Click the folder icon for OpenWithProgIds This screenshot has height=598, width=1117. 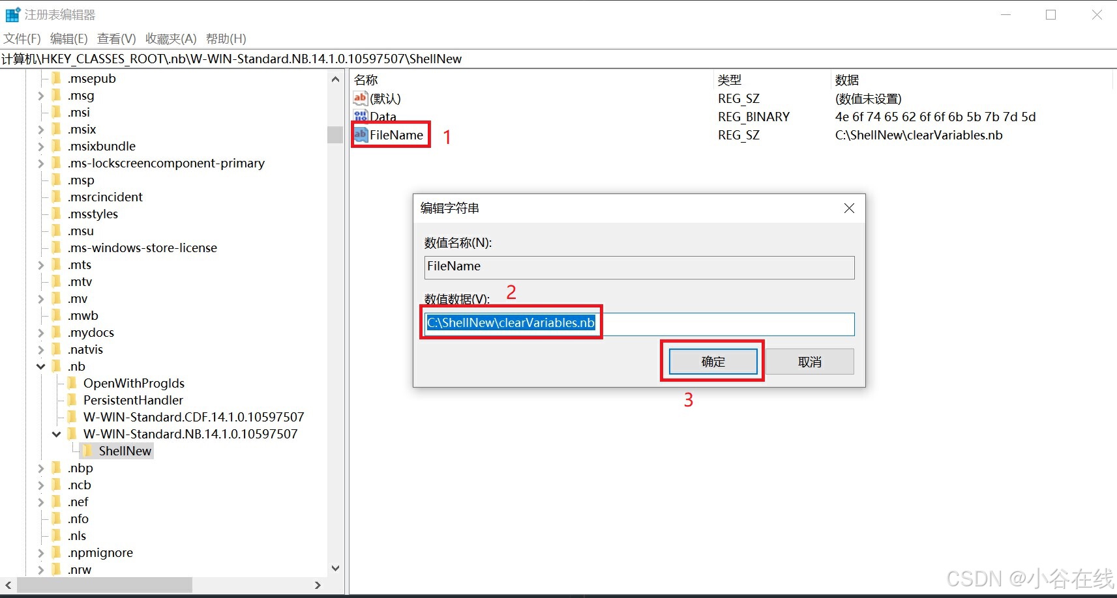click(73, 383)
